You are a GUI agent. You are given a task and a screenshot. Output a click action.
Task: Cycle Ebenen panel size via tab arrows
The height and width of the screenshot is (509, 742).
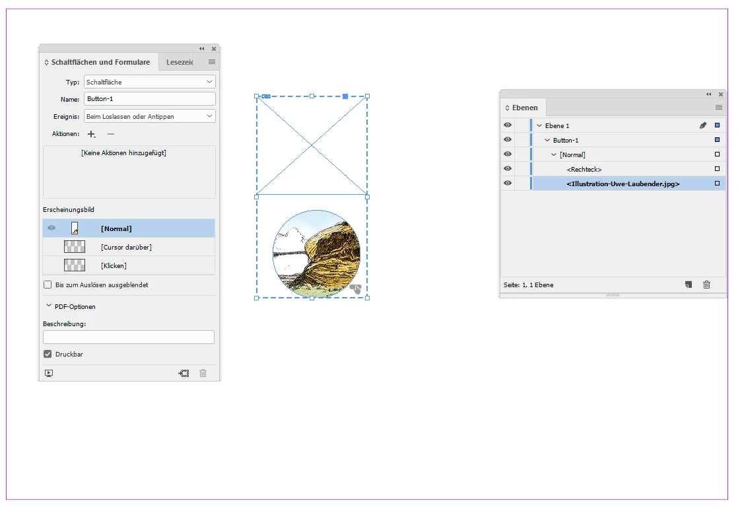pyautogui.click(x=507, y=108)
